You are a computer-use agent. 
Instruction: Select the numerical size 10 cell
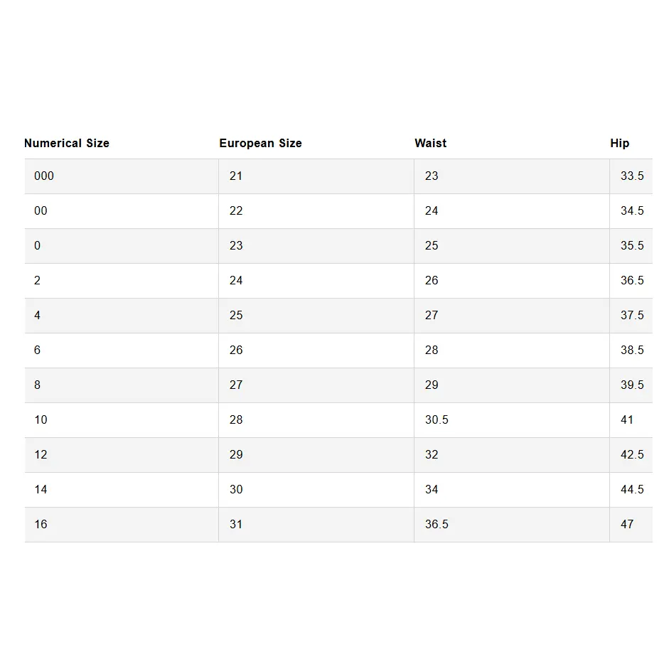[x=41, y=419]
